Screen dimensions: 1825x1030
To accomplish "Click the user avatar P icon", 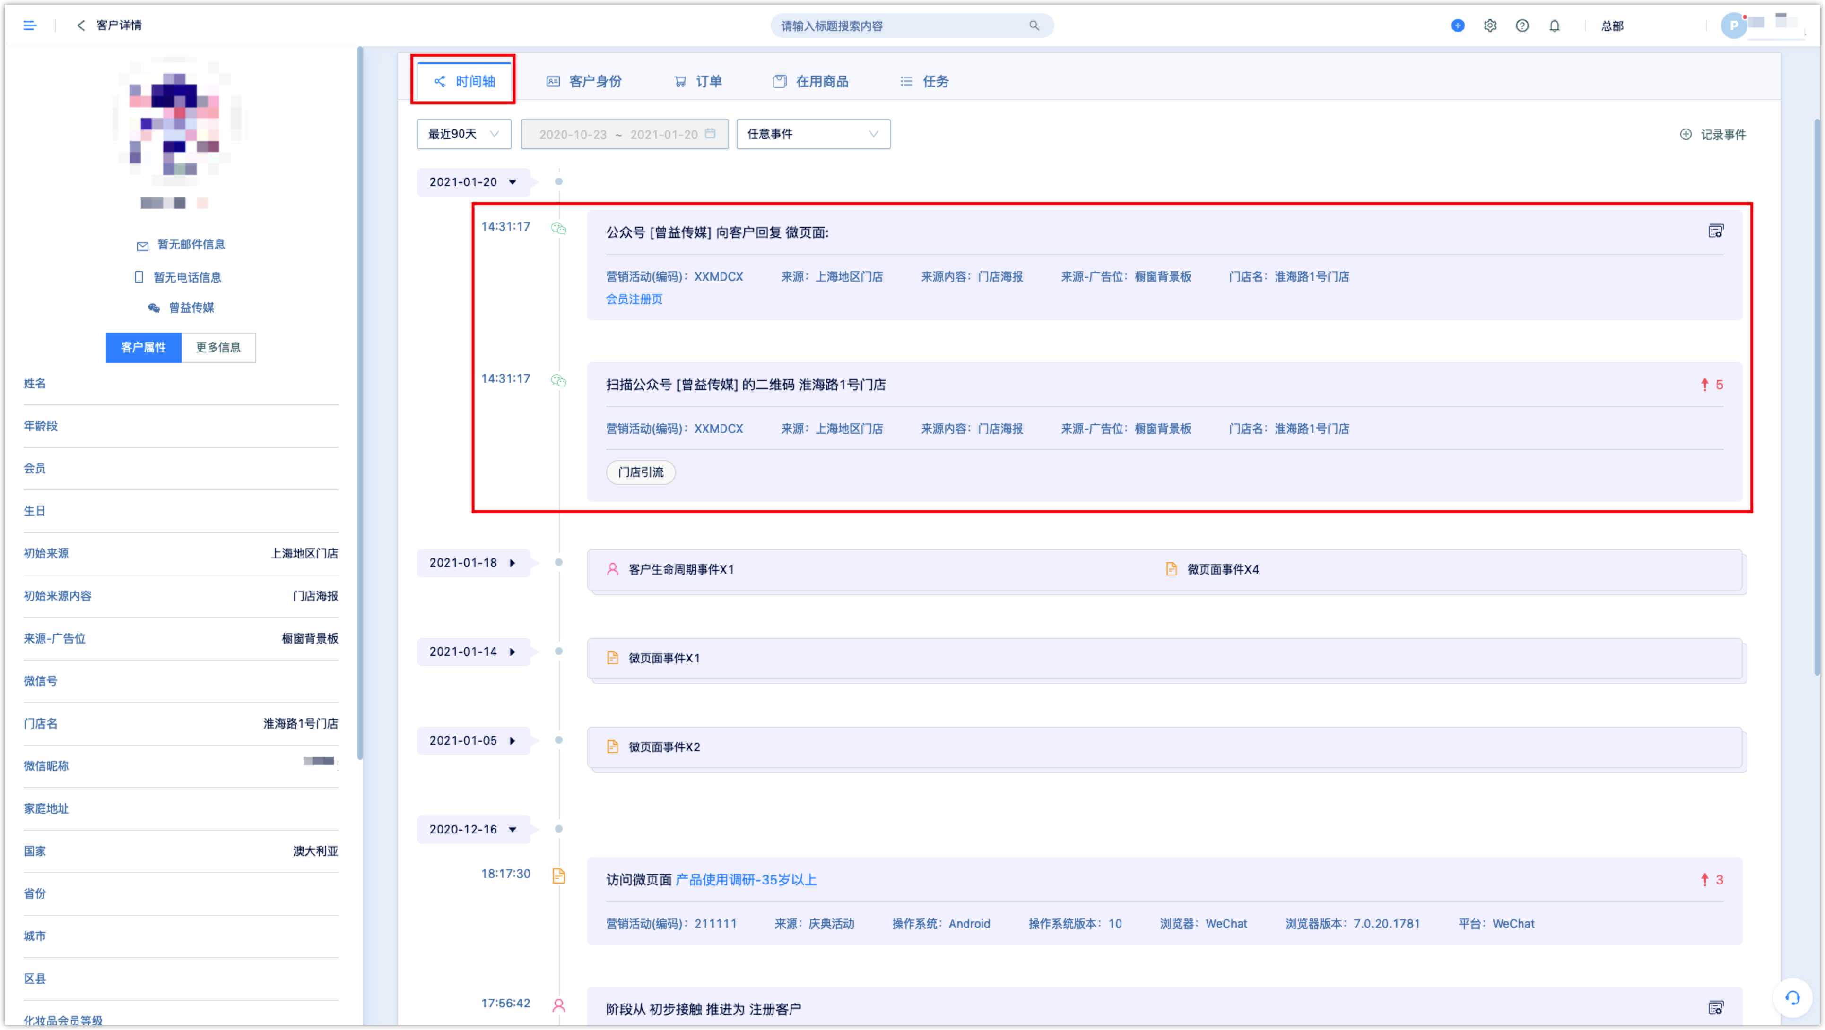I will (x=1734, y=26).
